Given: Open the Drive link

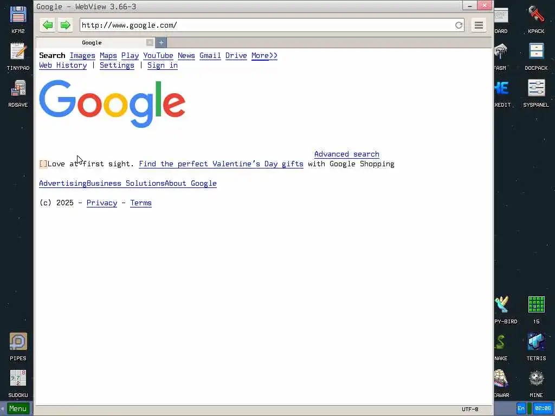Looking at the screenshot, I should pyautogui.click(x=236, y=56).
